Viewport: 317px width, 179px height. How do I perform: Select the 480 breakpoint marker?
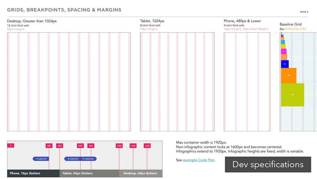[x=49, y=146]
